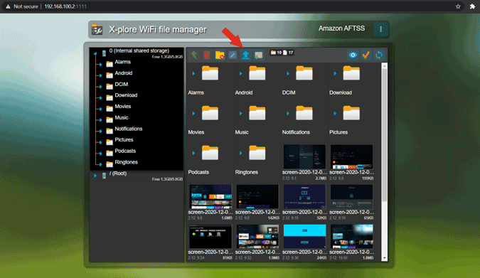Click the download as archive icon

pyautogui.click(x=259, y=55)
